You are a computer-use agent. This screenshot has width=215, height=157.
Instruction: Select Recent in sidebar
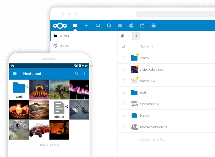pos(64,46)
